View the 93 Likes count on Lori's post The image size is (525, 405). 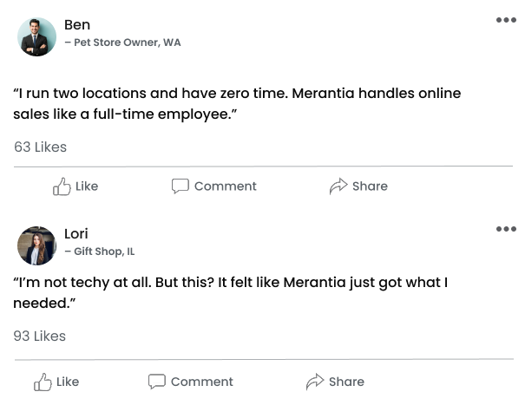(40, 336)
